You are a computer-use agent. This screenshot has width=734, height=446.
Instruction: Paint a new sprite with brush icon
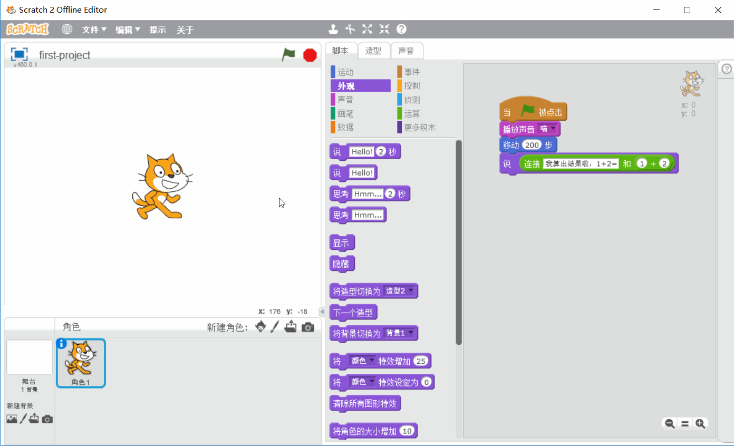275,327
